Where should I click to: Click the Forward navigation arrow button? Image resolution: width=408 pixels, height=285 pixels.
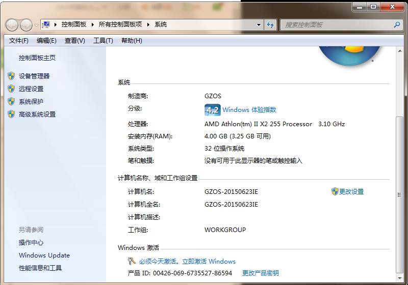pyautogui.click(x=26, y=25)
